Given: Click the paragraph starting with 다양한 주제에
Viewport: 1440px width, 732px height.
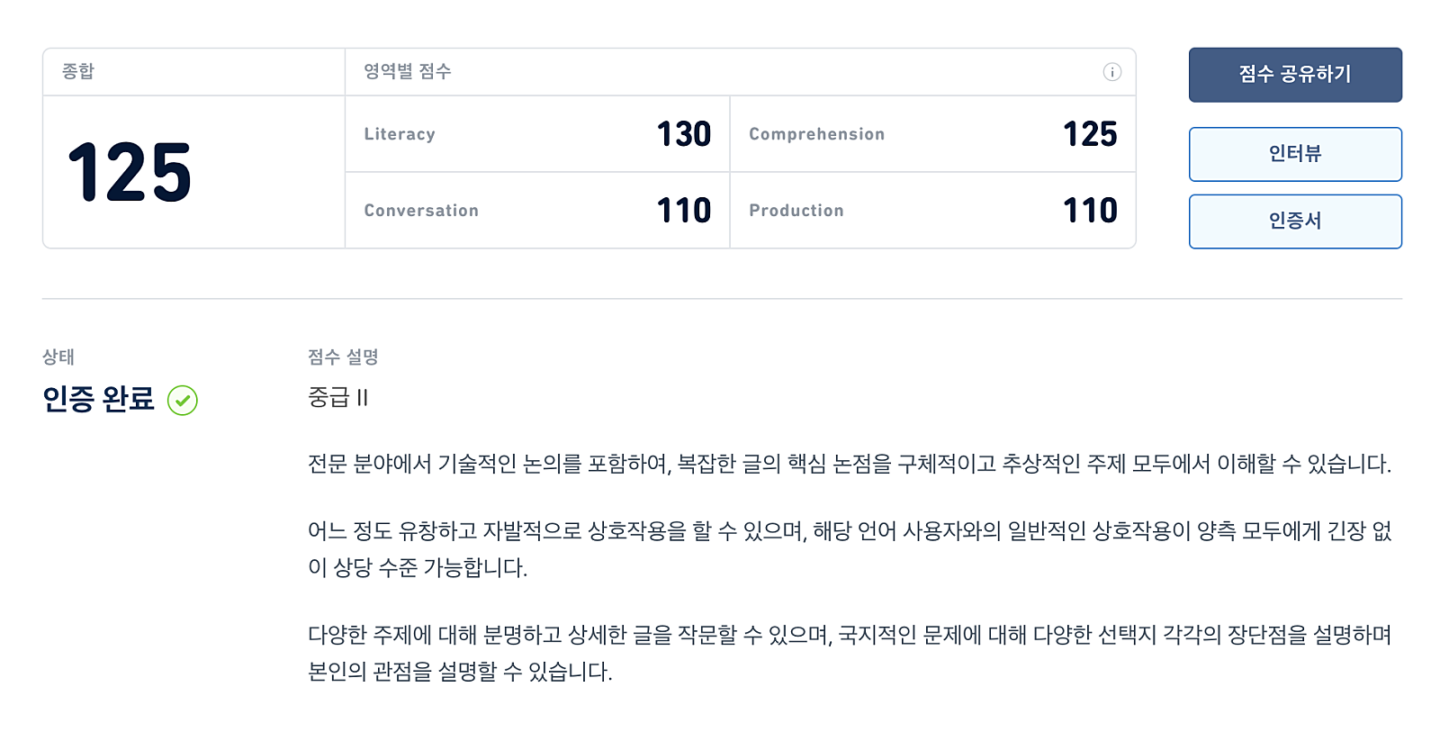Looking at the screenshot, I should [850, 654].
